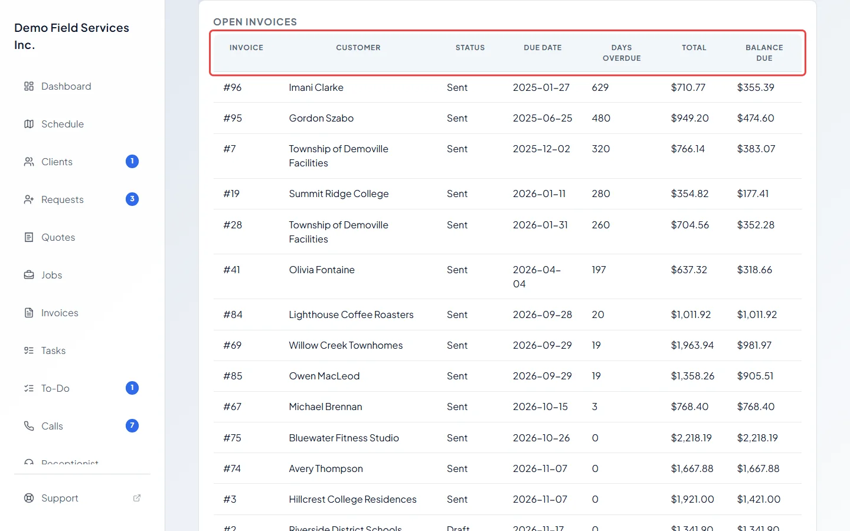Sort by the Days Overdue column header

point(622,53)
